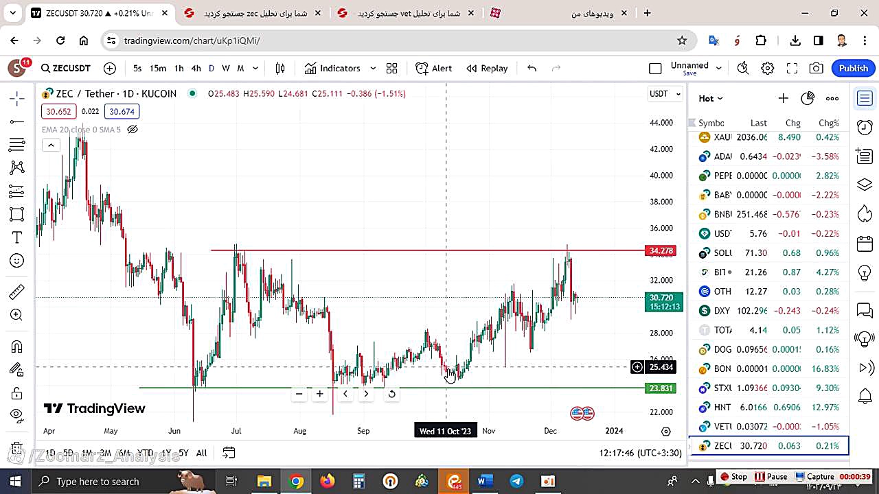Reset the chart view

tap(391, 394)
